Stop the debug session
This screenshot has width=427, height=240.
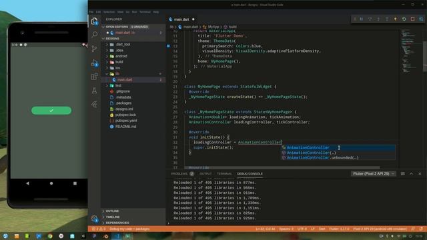click(x=412, y=19)
